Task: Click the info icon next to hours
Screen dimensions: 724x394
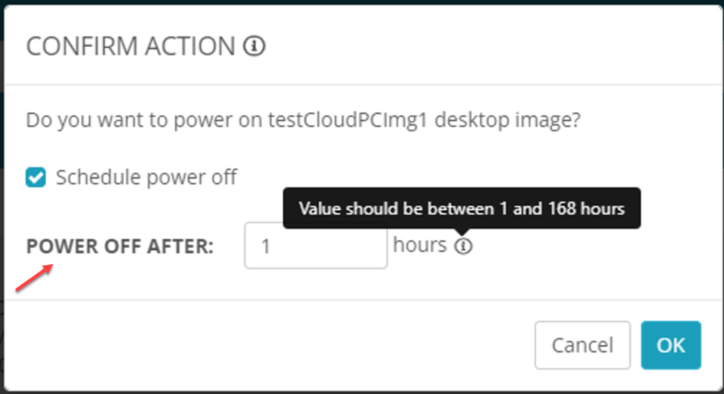Action: point(463,246)
